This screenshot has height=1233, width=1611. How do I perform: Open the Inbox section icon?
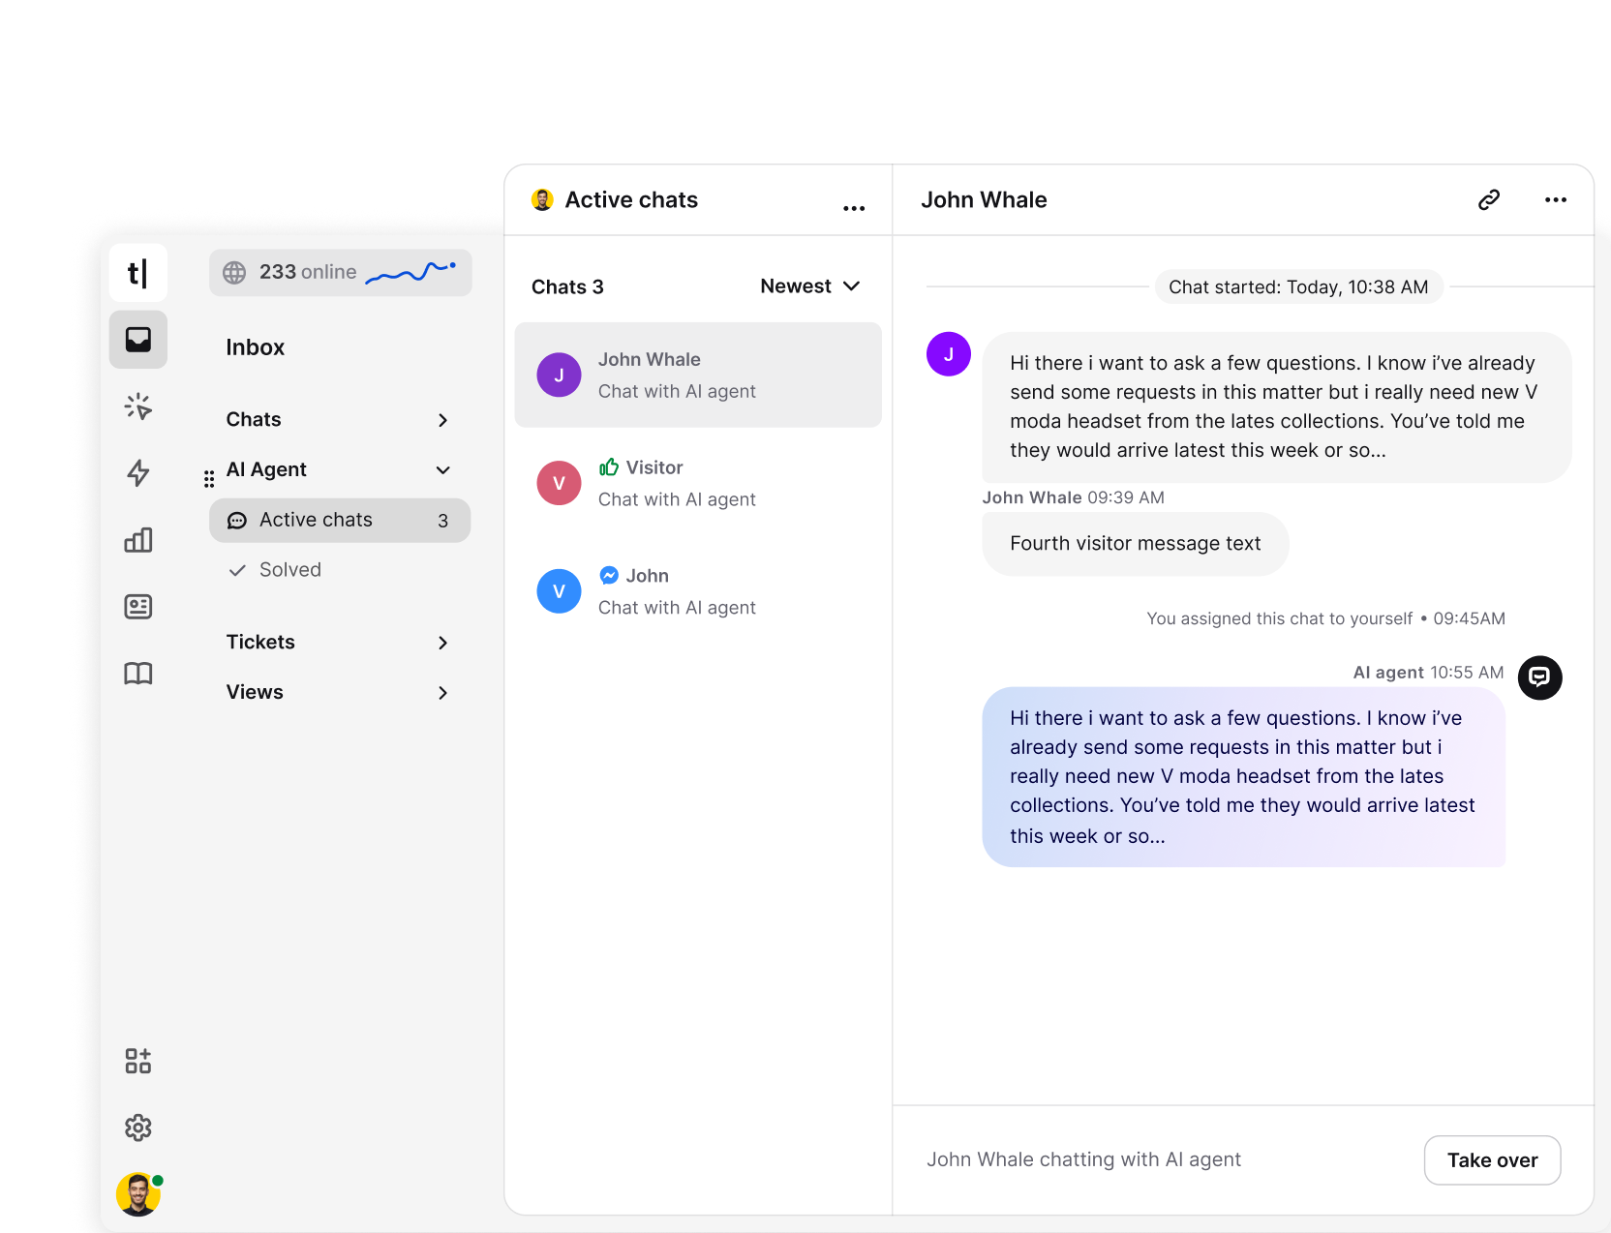pos(137,340)
